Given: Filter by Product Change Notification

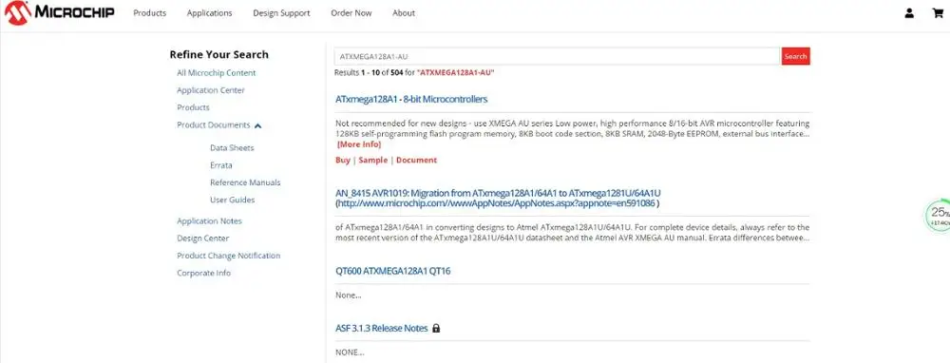Looking at the screenshot, I should coord(228,256).
